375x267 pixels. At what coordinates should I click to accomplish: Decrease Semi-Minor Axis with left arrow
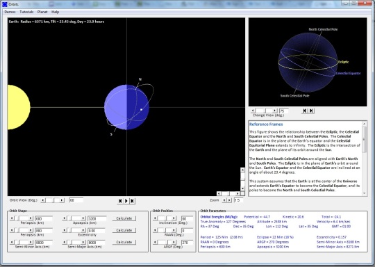click(12, 242)
